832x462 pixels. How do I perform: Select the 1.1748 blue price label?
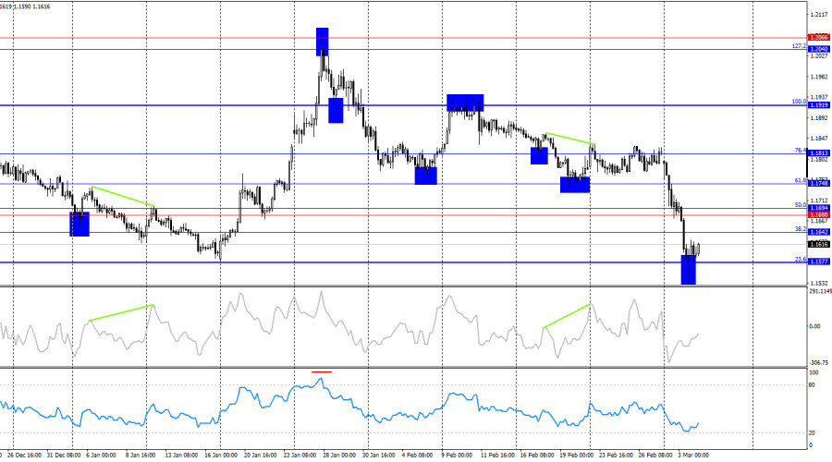coord(819,184)
